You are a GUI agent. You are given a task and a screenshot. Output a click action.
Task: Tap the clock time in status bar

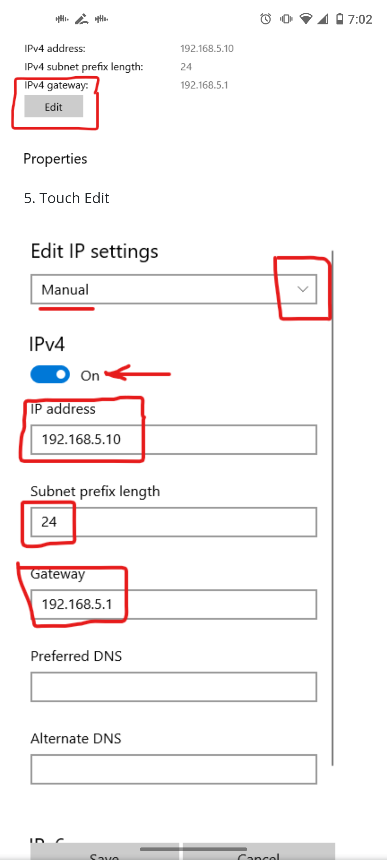[x=360, y=19]
